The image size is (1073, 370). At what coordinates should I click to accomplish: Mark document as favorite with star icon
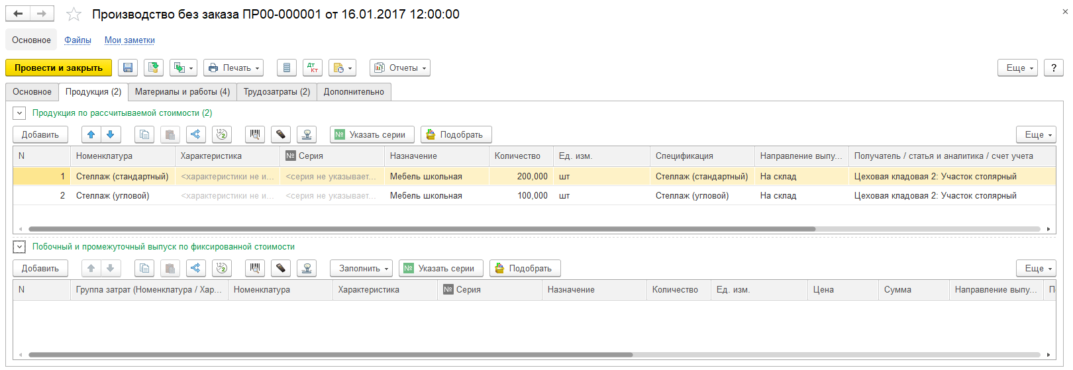[74, 14]
